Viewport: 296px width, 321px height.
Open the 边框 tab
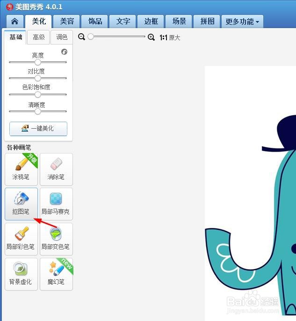tap(151, 22)
